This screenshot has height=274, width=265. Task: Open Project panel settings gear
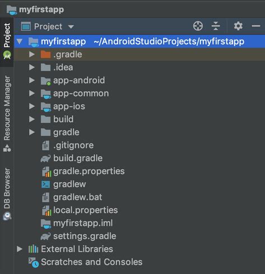point(238,26)
